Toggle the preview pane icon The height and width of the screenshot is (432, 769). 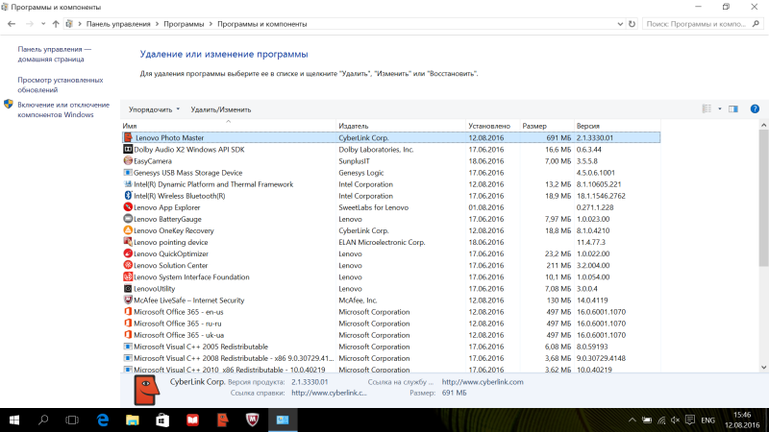[x=733, y=109]
